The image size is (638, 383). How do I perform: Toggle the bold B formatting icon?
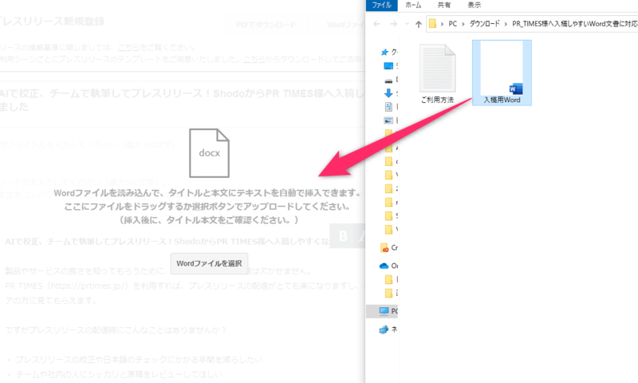[343, 235]
